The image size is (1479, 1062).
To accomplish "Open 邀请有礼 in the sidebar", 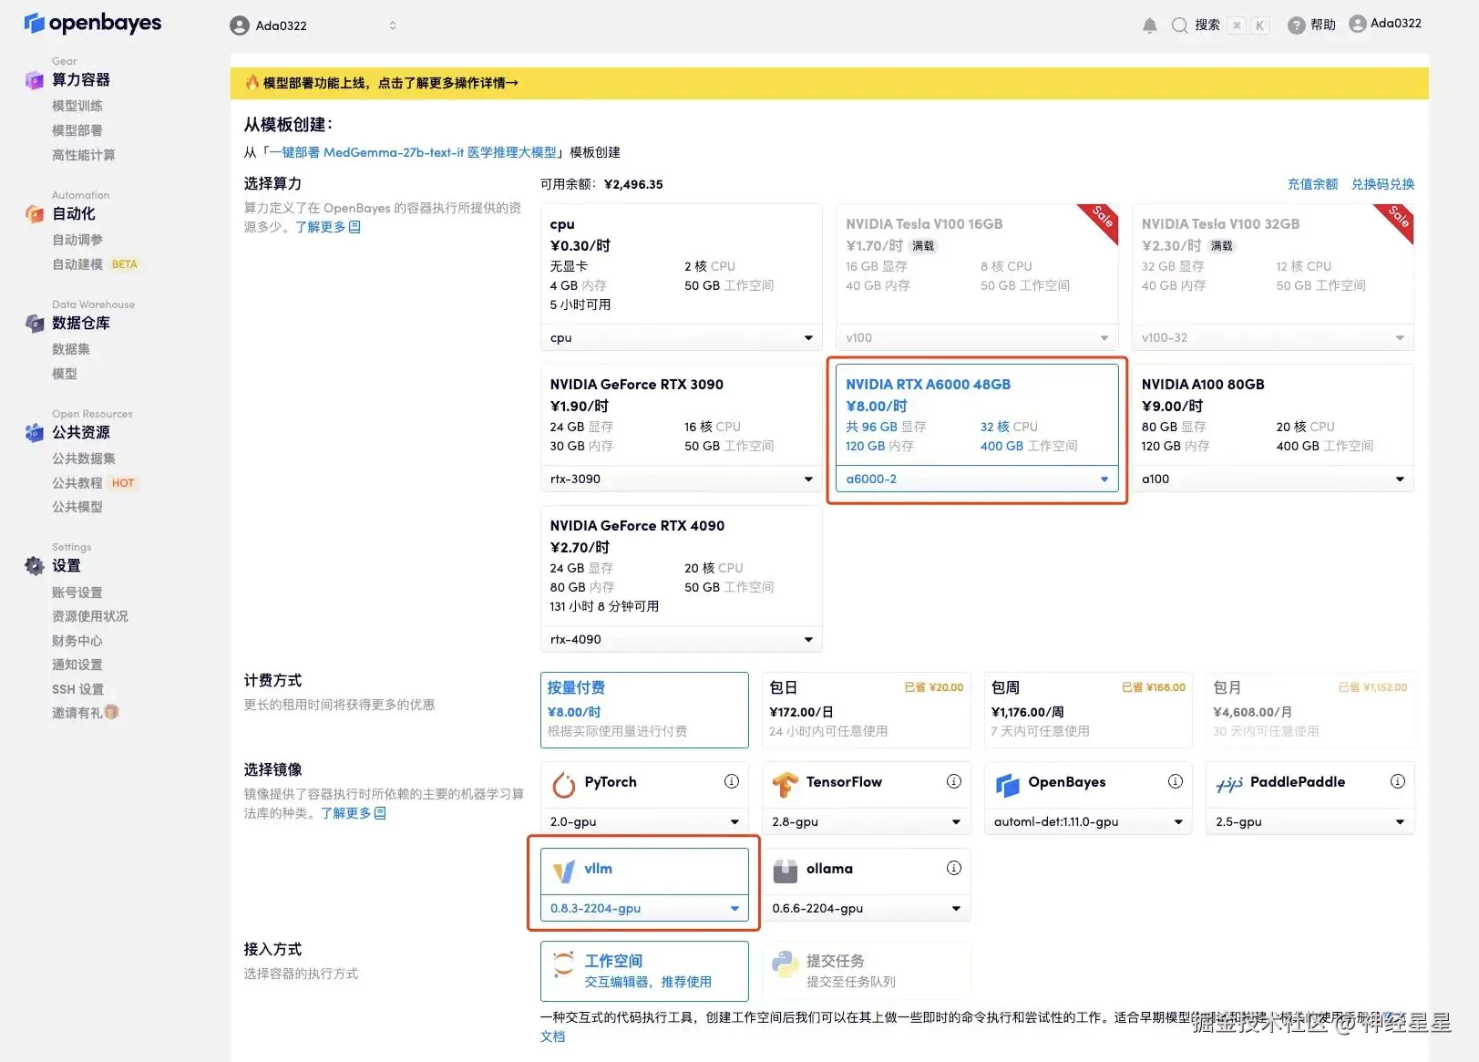I will click(x=86, y=713).
